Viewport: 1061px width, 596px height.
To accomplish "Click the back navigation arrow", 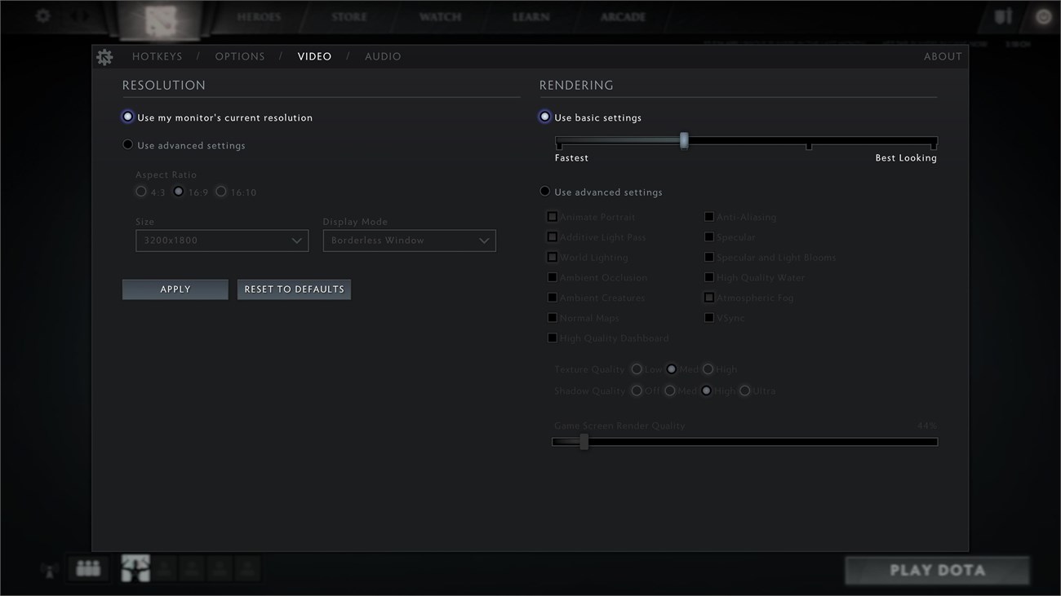I will 72,16.
